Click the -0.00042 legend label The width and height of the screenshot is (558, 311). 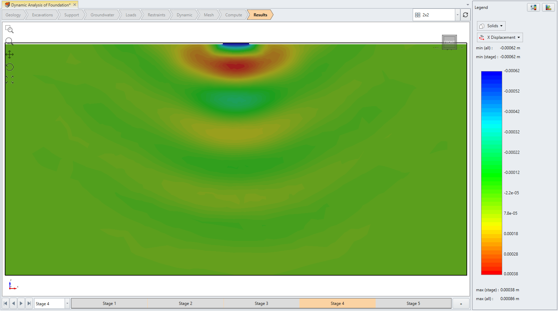click(x=512, y=112)
